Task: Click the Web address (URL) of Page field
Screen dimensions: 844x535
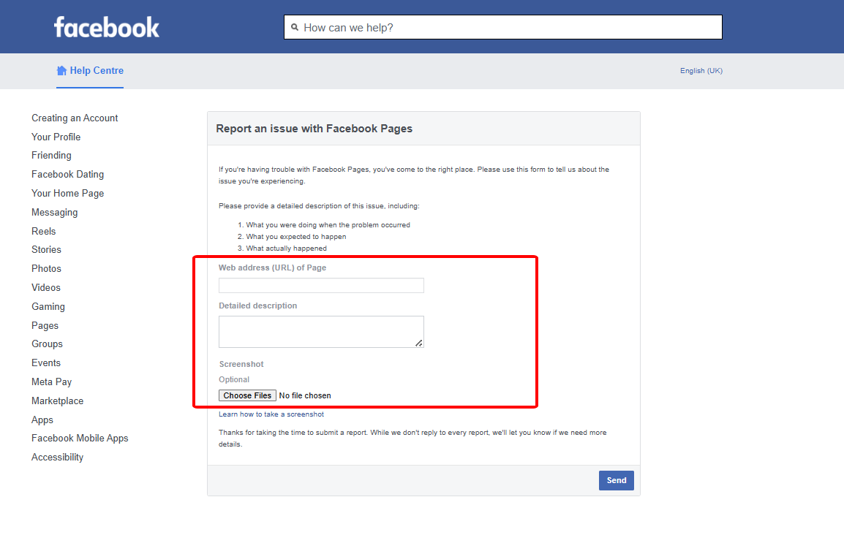Action: [x=321, y=285]
